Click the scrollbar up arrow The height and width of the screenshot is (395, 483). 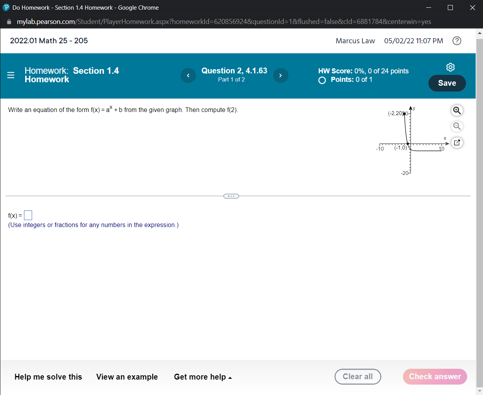click(x=480, y=33)
